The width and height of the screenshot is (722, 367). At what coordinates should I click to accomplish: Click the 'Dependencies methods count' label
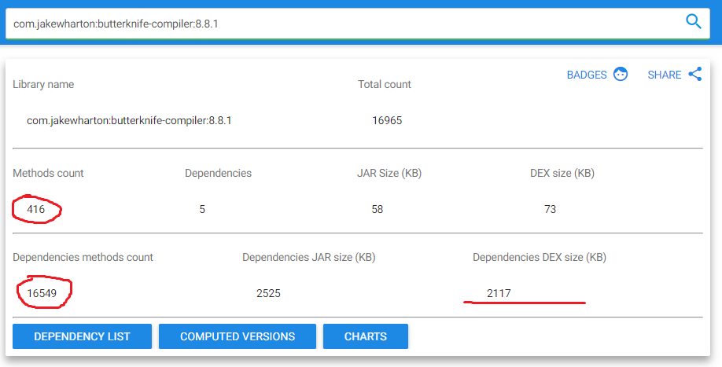click(x=83, y=258)
